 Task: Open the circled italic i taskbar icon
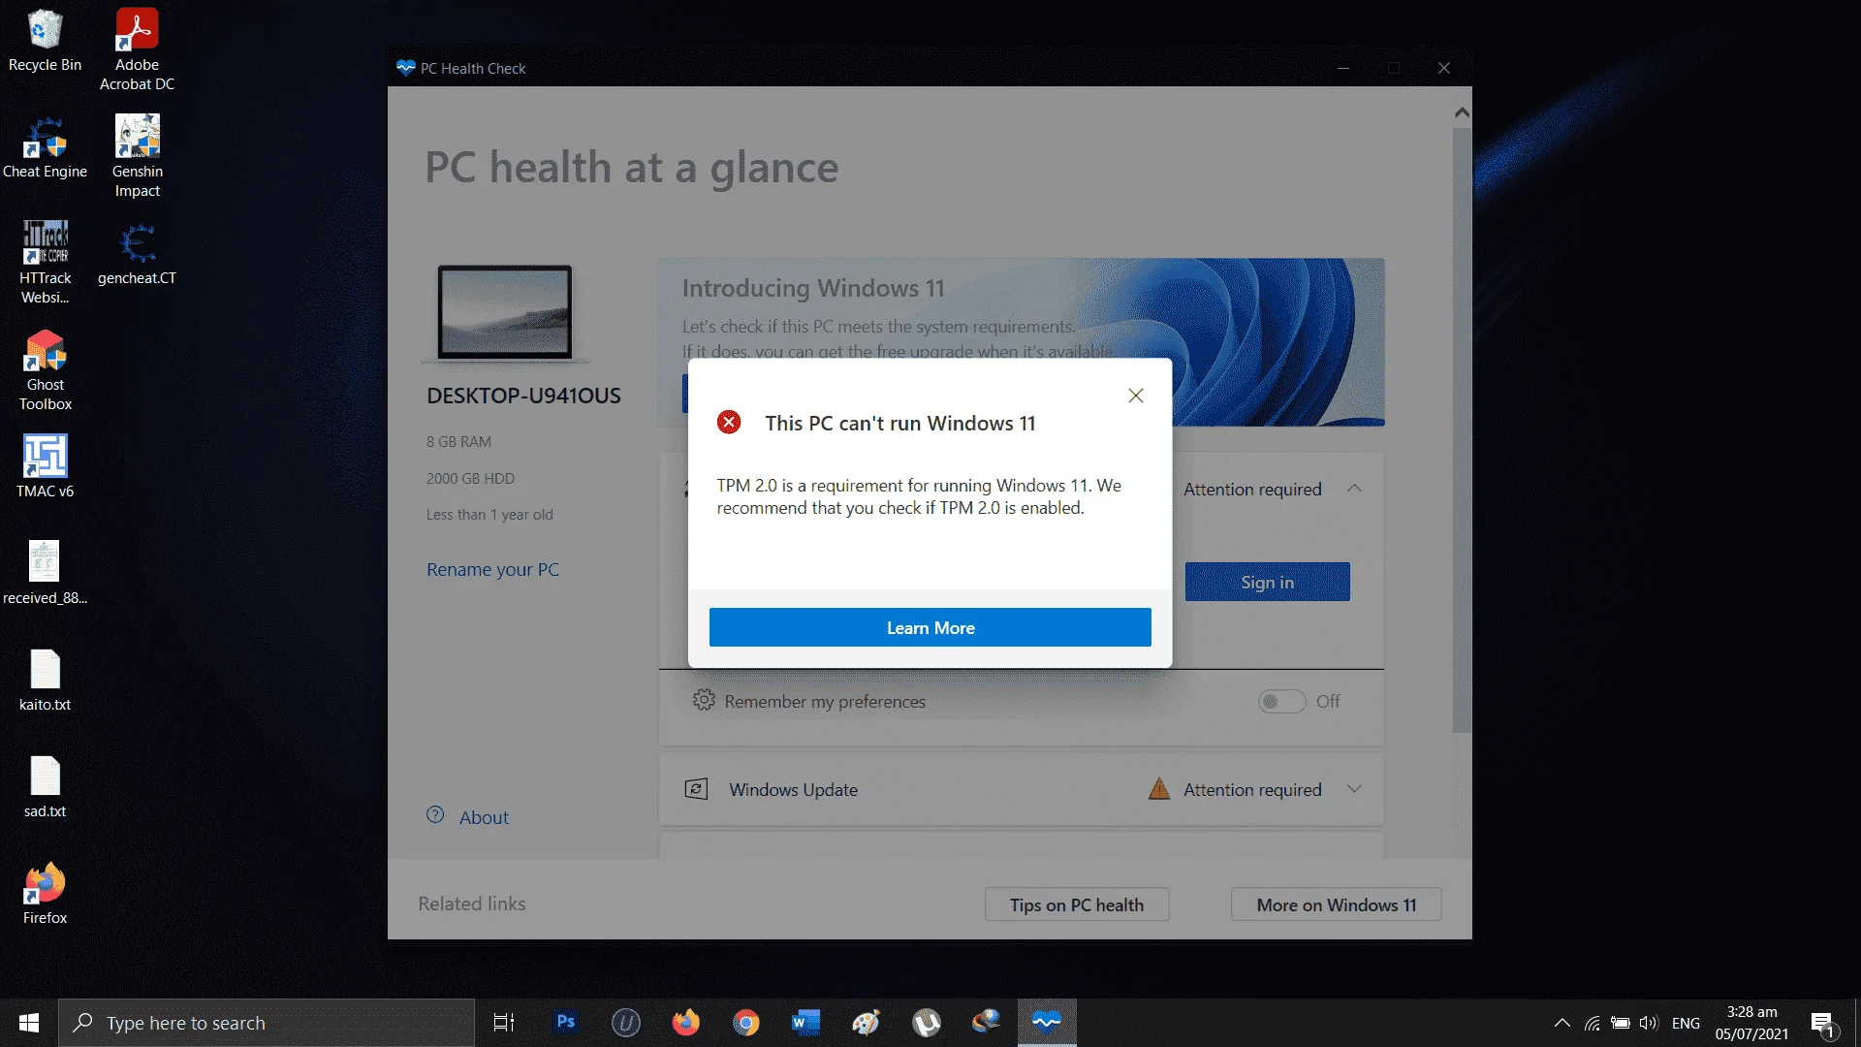click(626, 1023)
